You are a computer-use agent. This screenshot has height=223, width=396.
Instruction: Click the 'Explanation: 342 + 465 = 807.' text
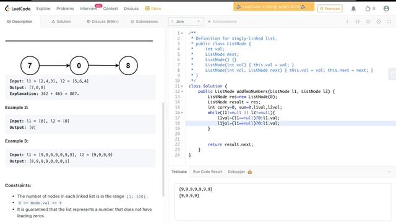coord(44,94)
